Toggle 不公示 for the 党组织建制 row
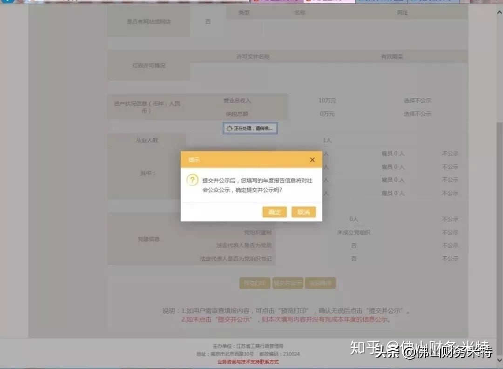 coord(449,232)
